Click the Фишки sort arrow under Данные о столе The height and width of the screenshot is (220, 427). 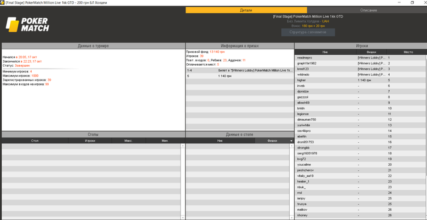point(291,141)
